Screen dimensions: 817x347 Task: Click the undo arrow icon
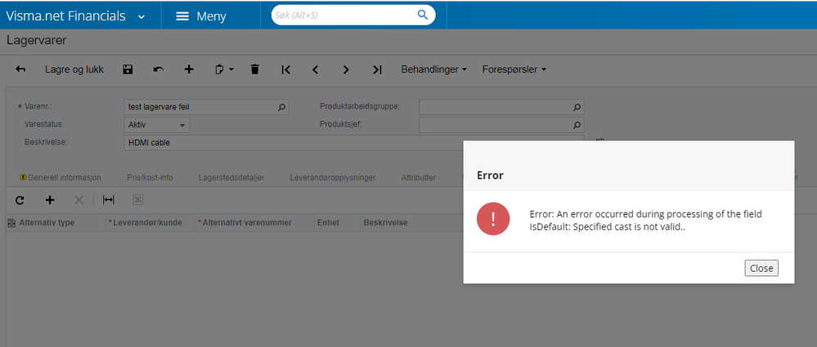pyautogui.click(x=159, y=69)
